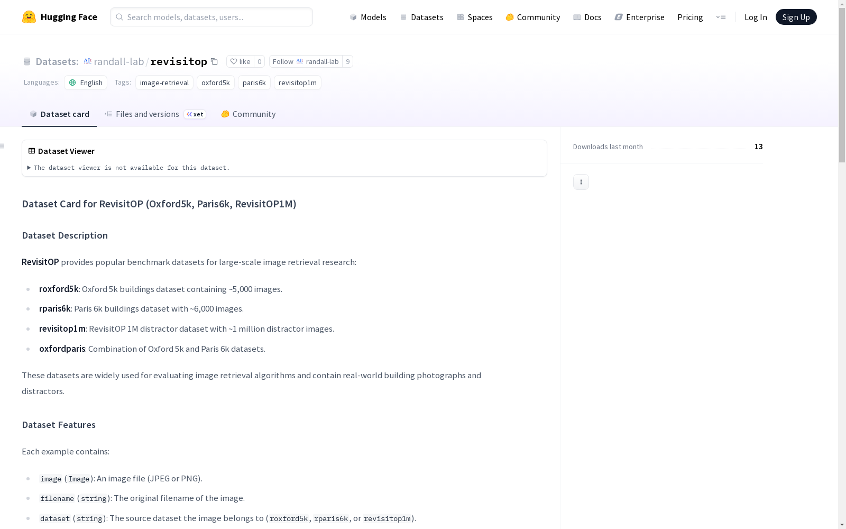Click the Dataset Features heading

click(x=59, y=425)
